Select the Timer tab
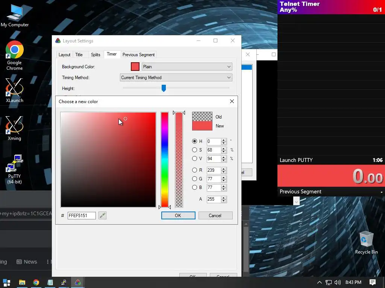The height and width of the screenshot is (288, 385). [112, 54]
